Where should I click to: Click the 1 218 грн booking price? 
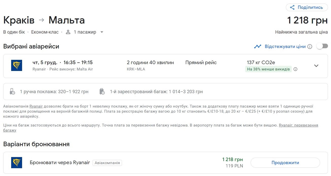[x=232, y=159]
